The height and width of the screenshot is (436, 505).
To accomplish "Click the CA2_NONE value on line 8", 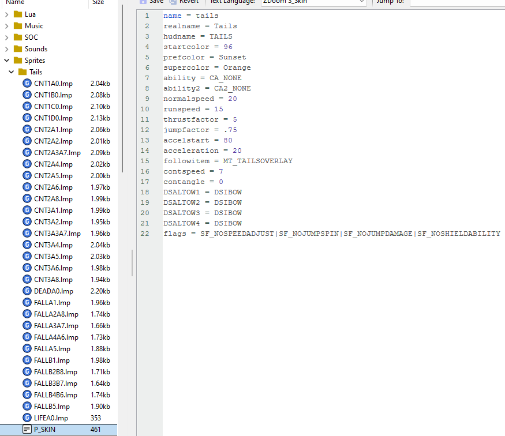I will point(232,88).
